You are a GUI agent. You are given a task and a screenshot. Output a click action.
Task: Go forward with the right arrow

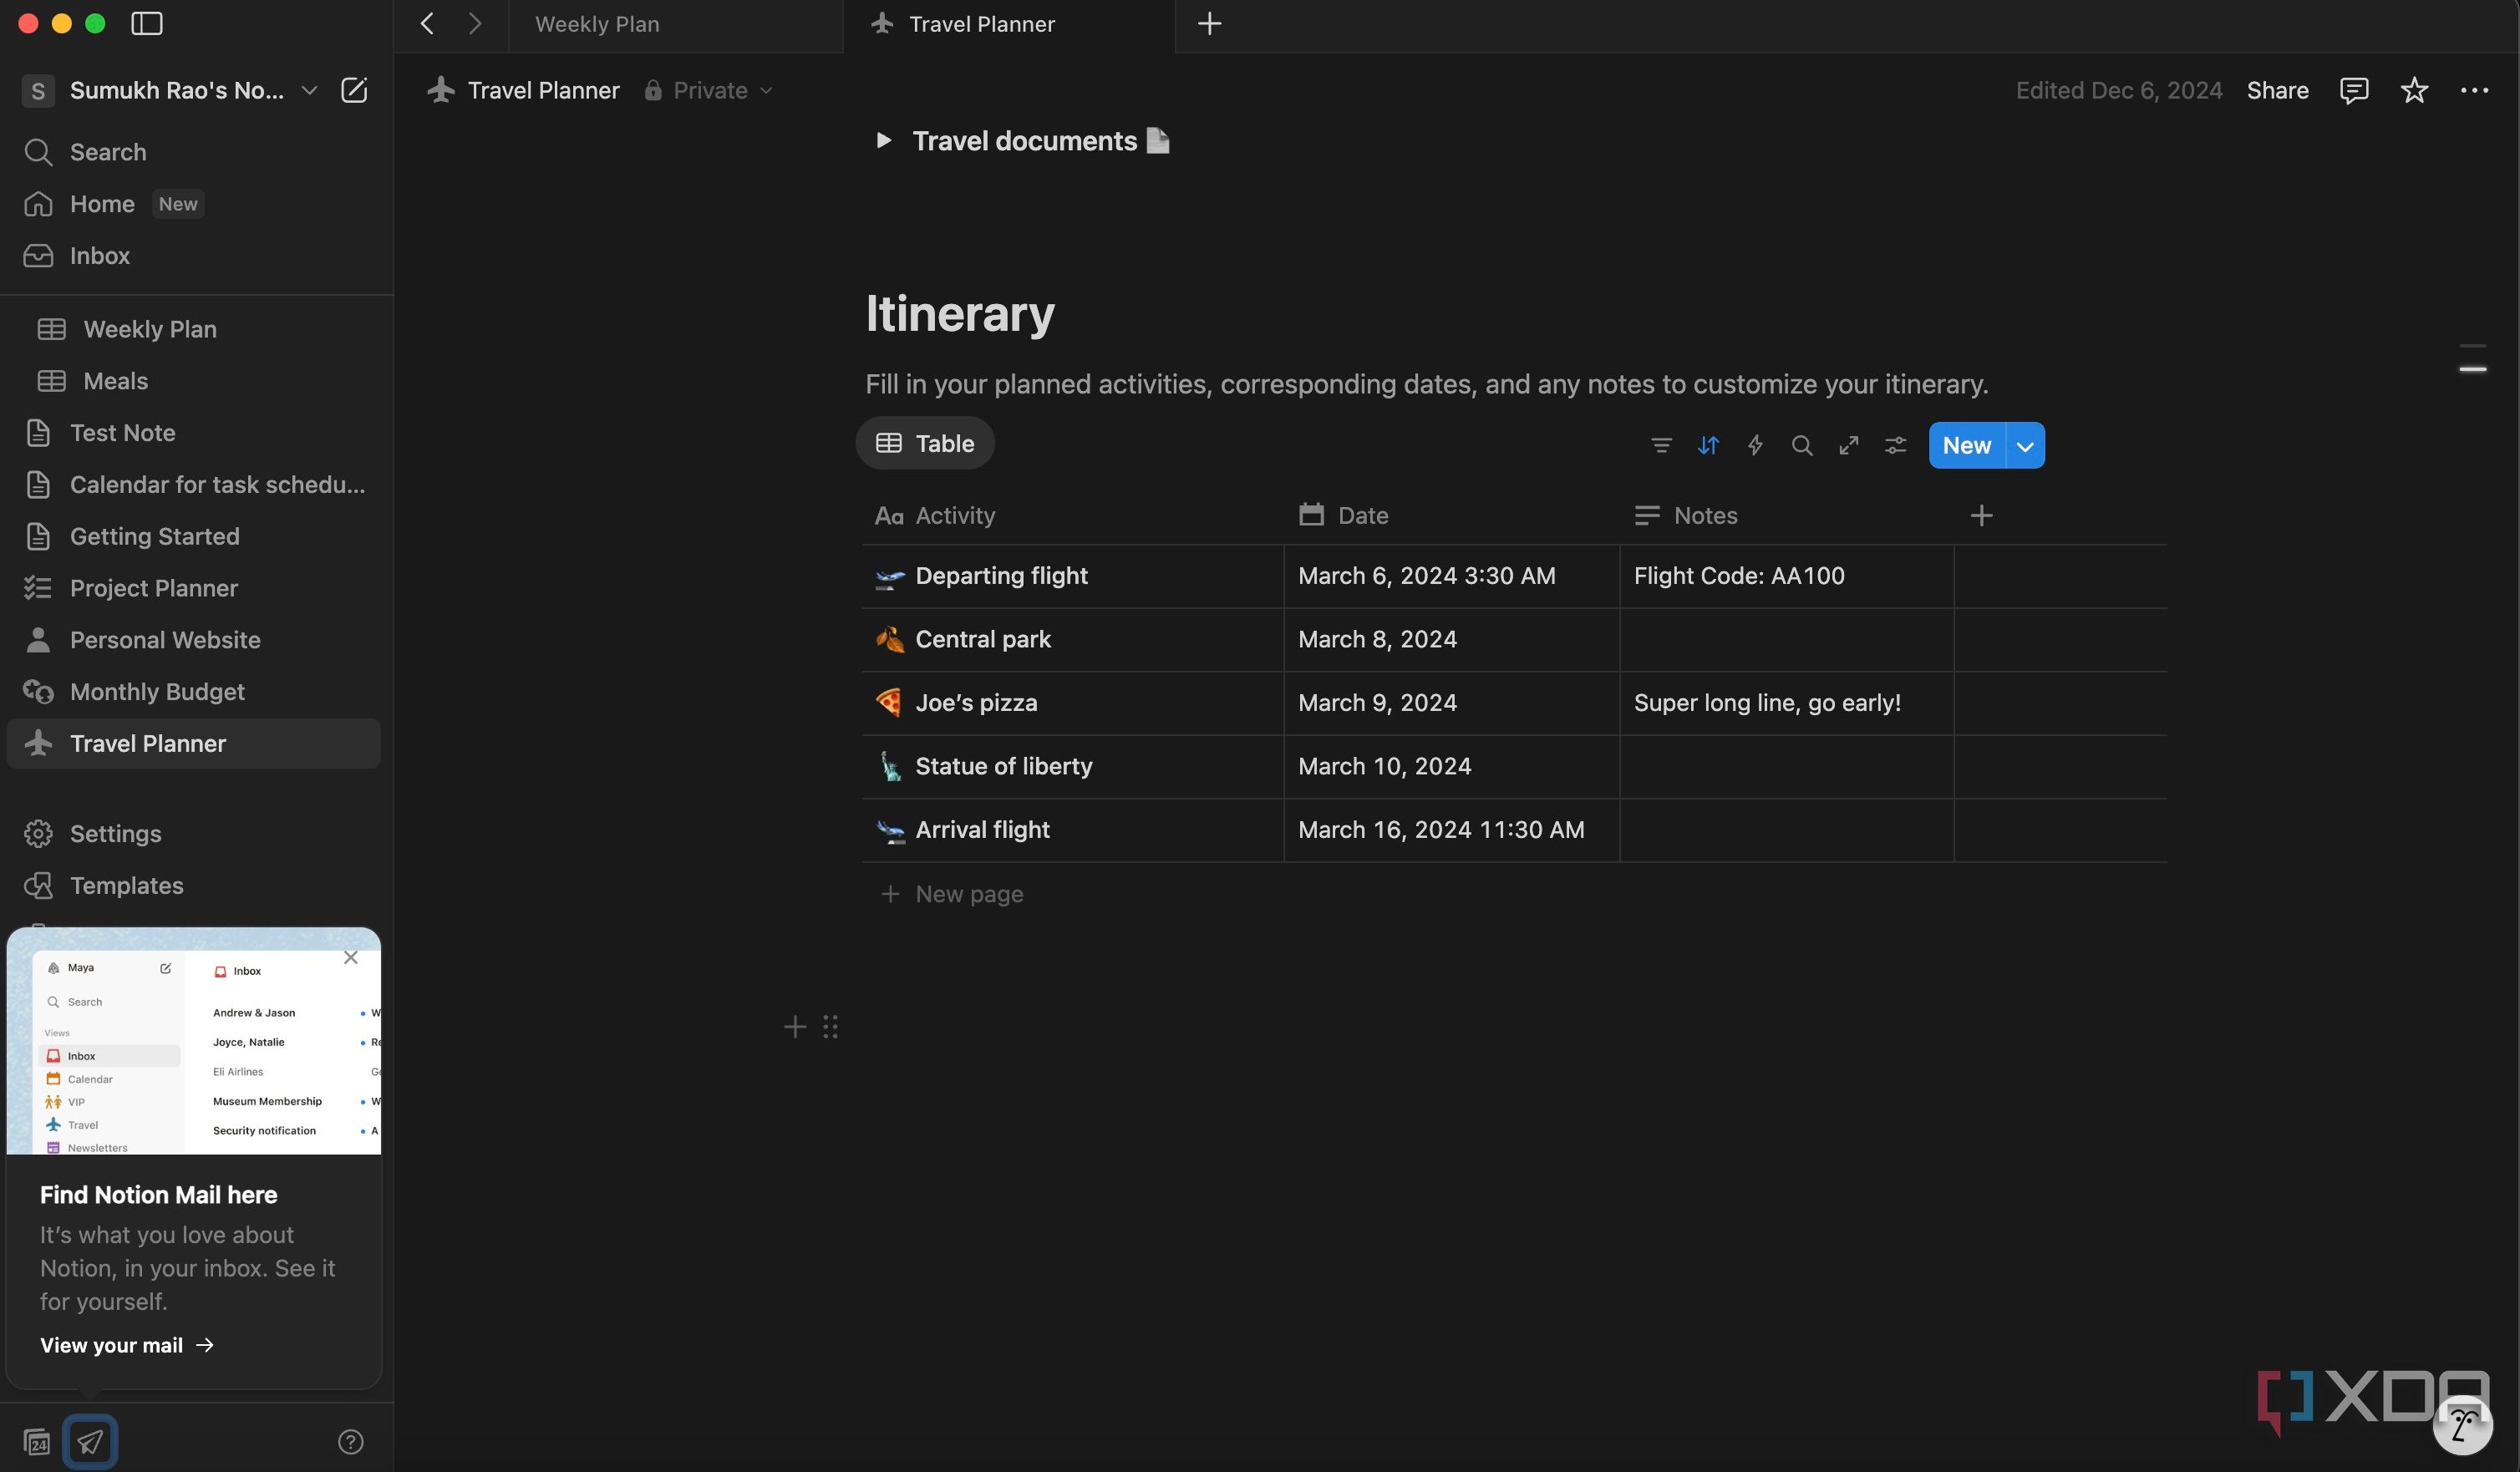pos(475,23)
